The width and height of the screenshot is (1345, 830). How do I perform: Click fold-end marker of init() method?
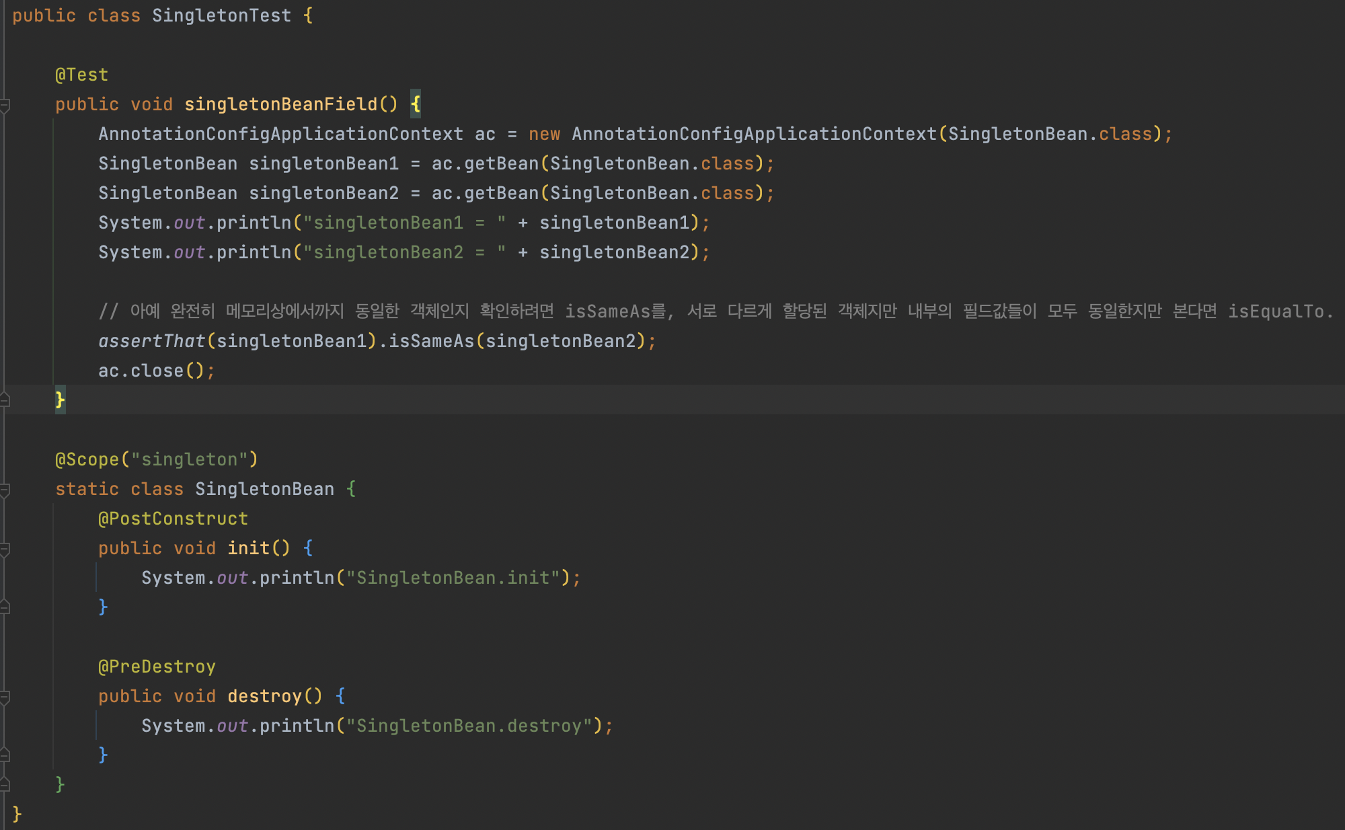tap(4, 608)
